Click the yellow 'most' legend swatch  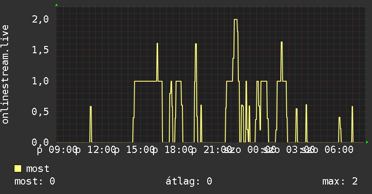click(x=18, y=169)
